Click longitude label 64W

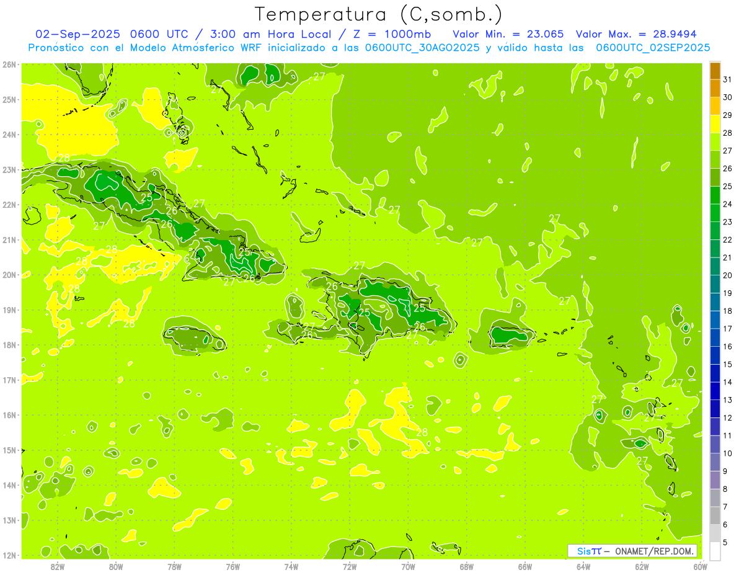[583, 566]
